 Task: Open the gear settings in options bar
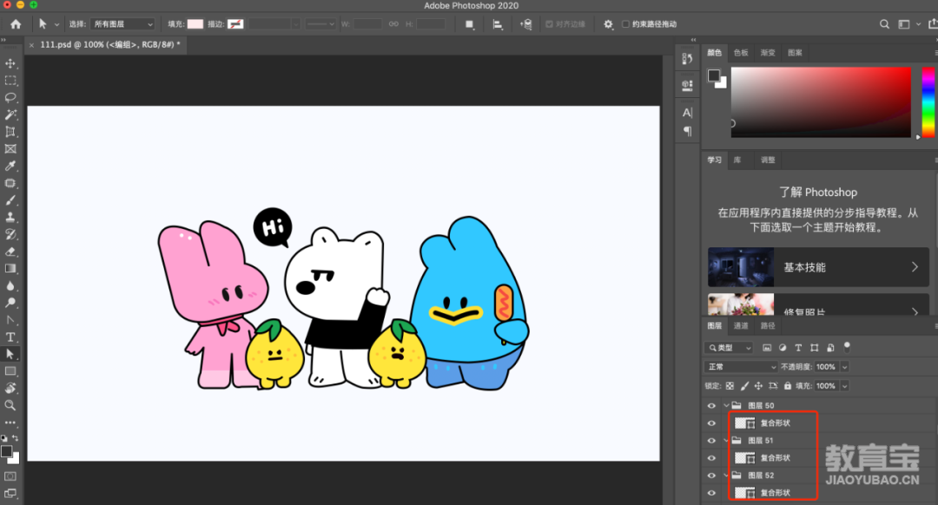pos(608,24)
